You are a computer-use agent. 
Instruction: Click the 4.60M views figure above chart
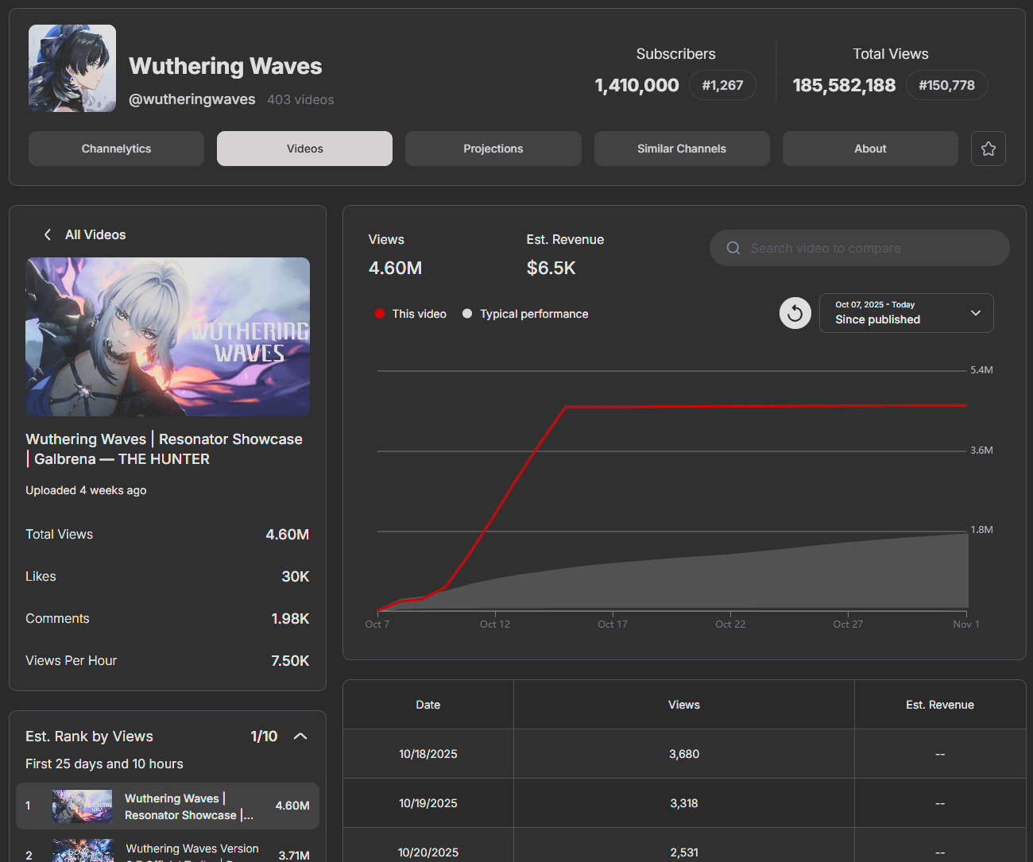point(395,269)
